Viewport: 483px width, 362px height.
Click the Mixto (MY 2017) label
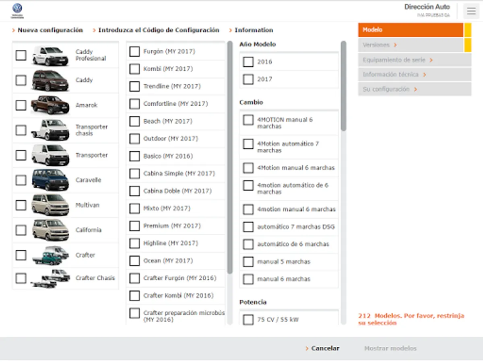(167, 208)
